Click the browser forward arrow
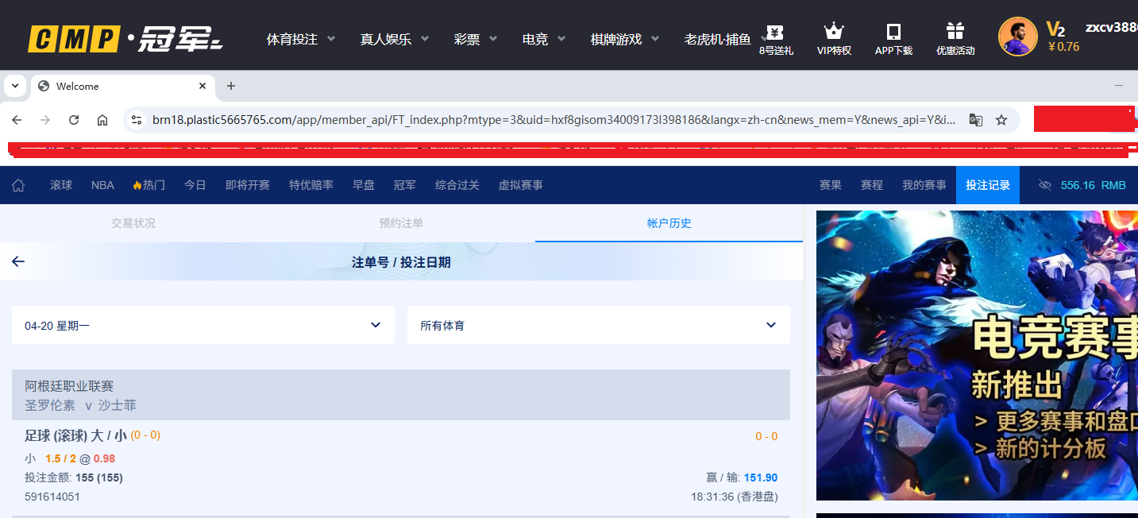The width and height of the screenshot is (1138, 518). [x=45, y=120]
